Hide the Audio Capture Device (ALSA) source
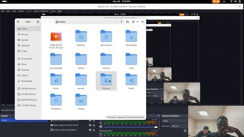244x137 pixels. (90, 121)
